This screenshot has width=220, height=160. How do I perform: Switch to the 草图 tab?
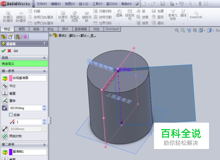[x=22, y=29]
